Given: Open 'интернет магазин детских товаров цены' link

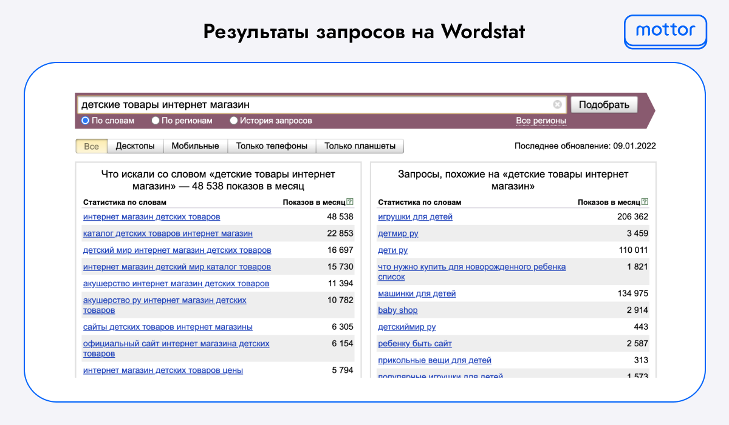Looking at the screenshot, I should [x=163, y=370].
